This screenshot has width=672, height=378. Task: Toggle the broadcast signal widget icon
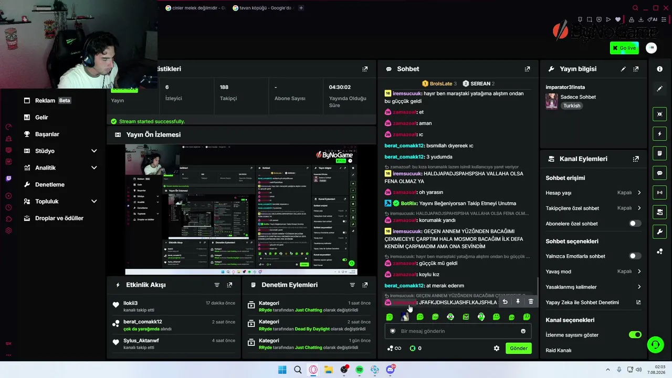click(660, 193)
